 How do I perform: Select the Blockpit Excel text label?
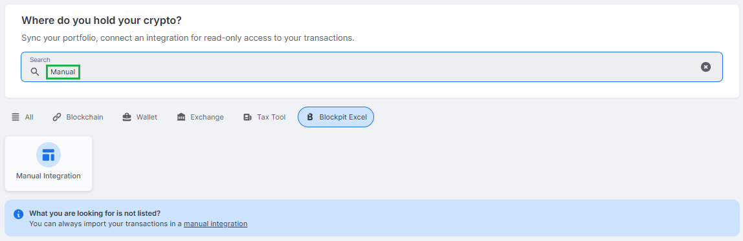343,117
